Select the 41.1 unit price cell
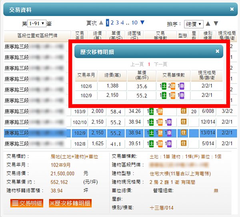 116,144
